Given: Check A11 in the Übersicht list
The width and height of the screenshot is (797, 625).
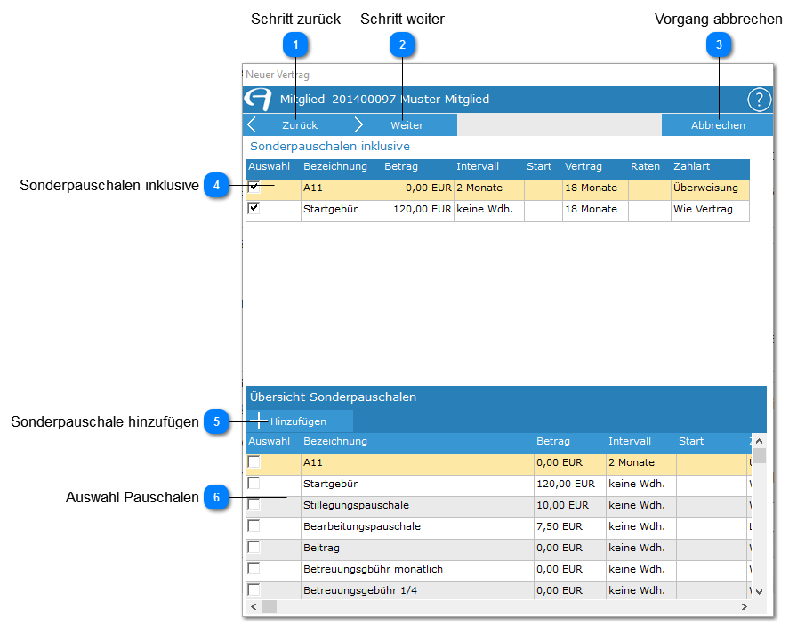Looking at the screenshot, I should pyautogui.click(x=254, y=461).
